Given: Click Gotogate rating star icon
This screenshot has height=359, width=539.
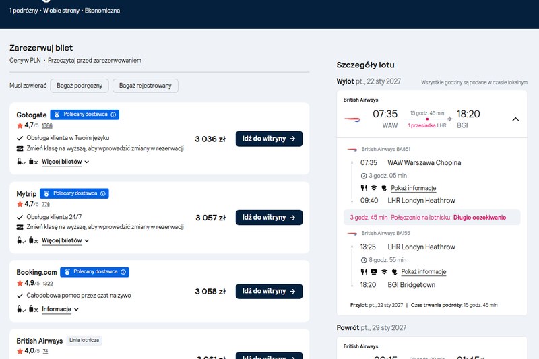Looking at the screenshot, I should pos(20,125).
